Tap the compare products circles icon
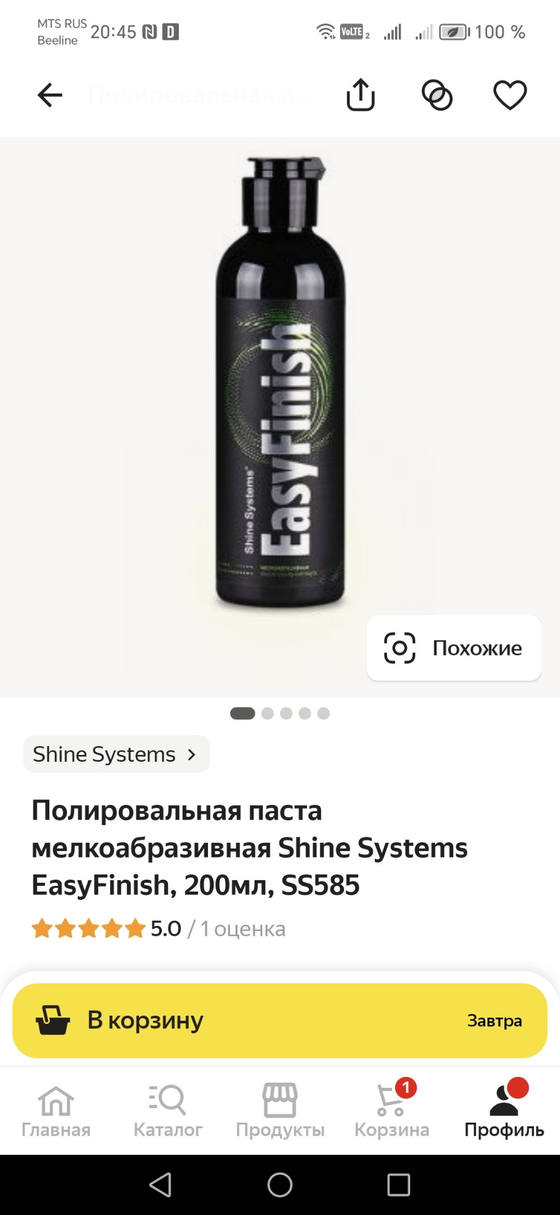Screen dimensions: 560x1215 [437, 96]
